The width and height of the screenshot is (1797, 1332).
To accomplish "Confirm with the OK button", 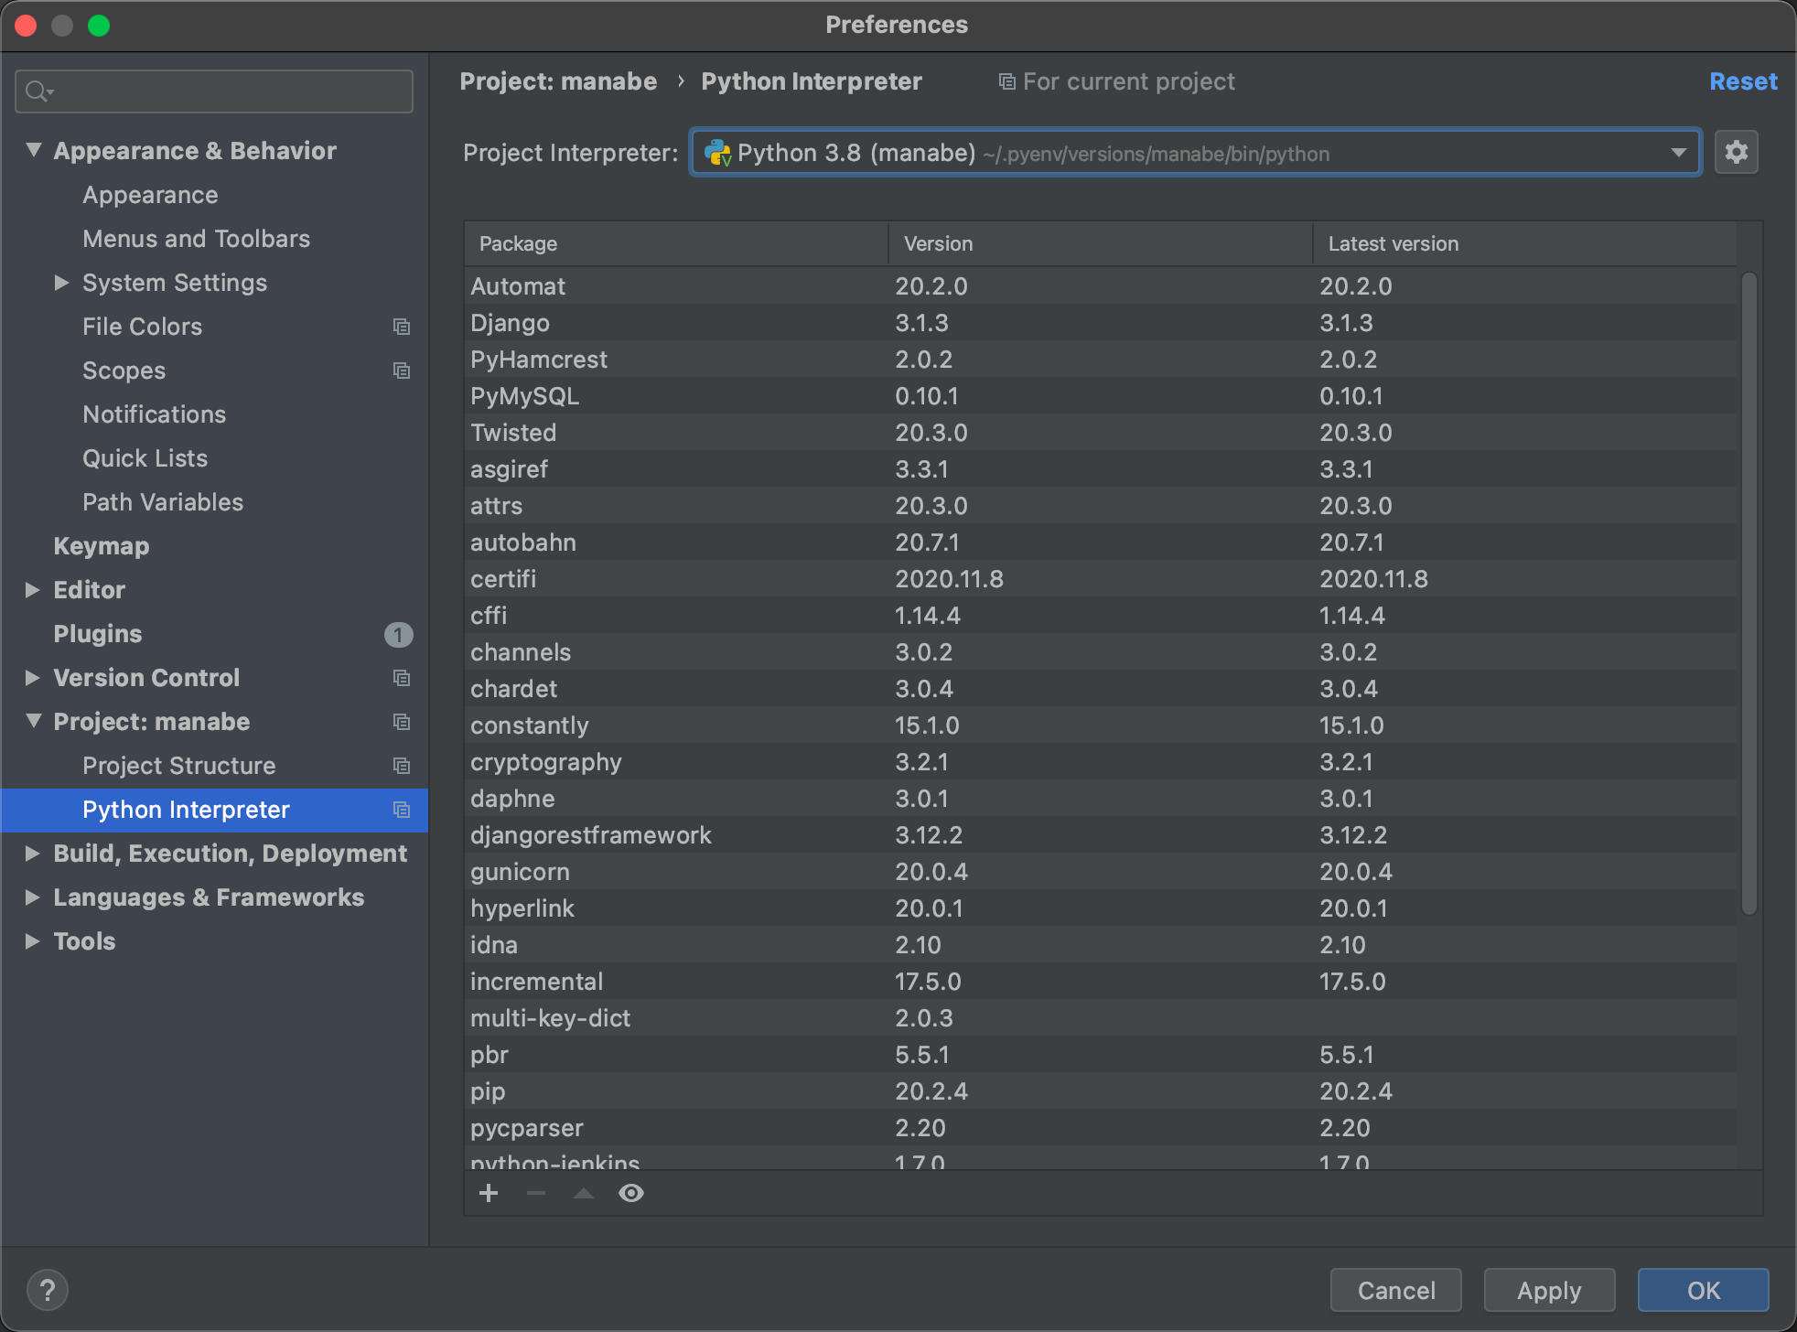I will pos(1703,1290).
